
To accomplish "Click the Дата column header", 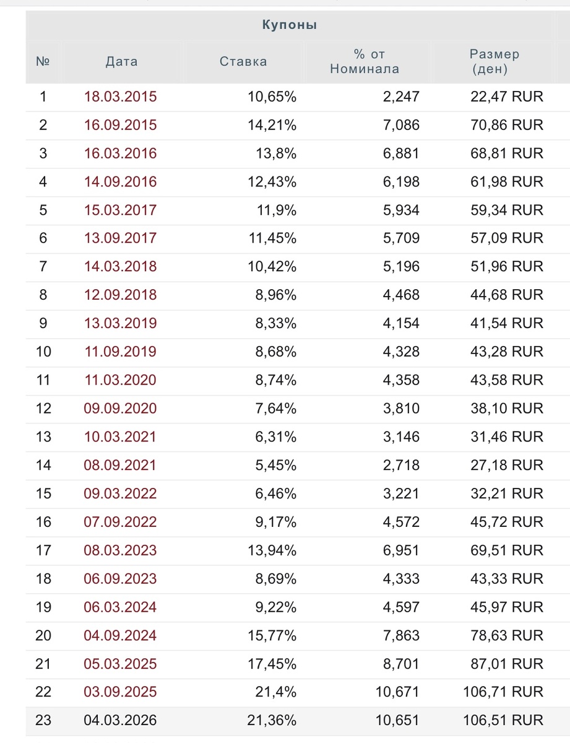I will pyautogui.click(x=121, y=61).
